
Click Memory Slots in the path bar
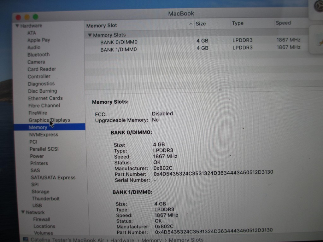186,240
